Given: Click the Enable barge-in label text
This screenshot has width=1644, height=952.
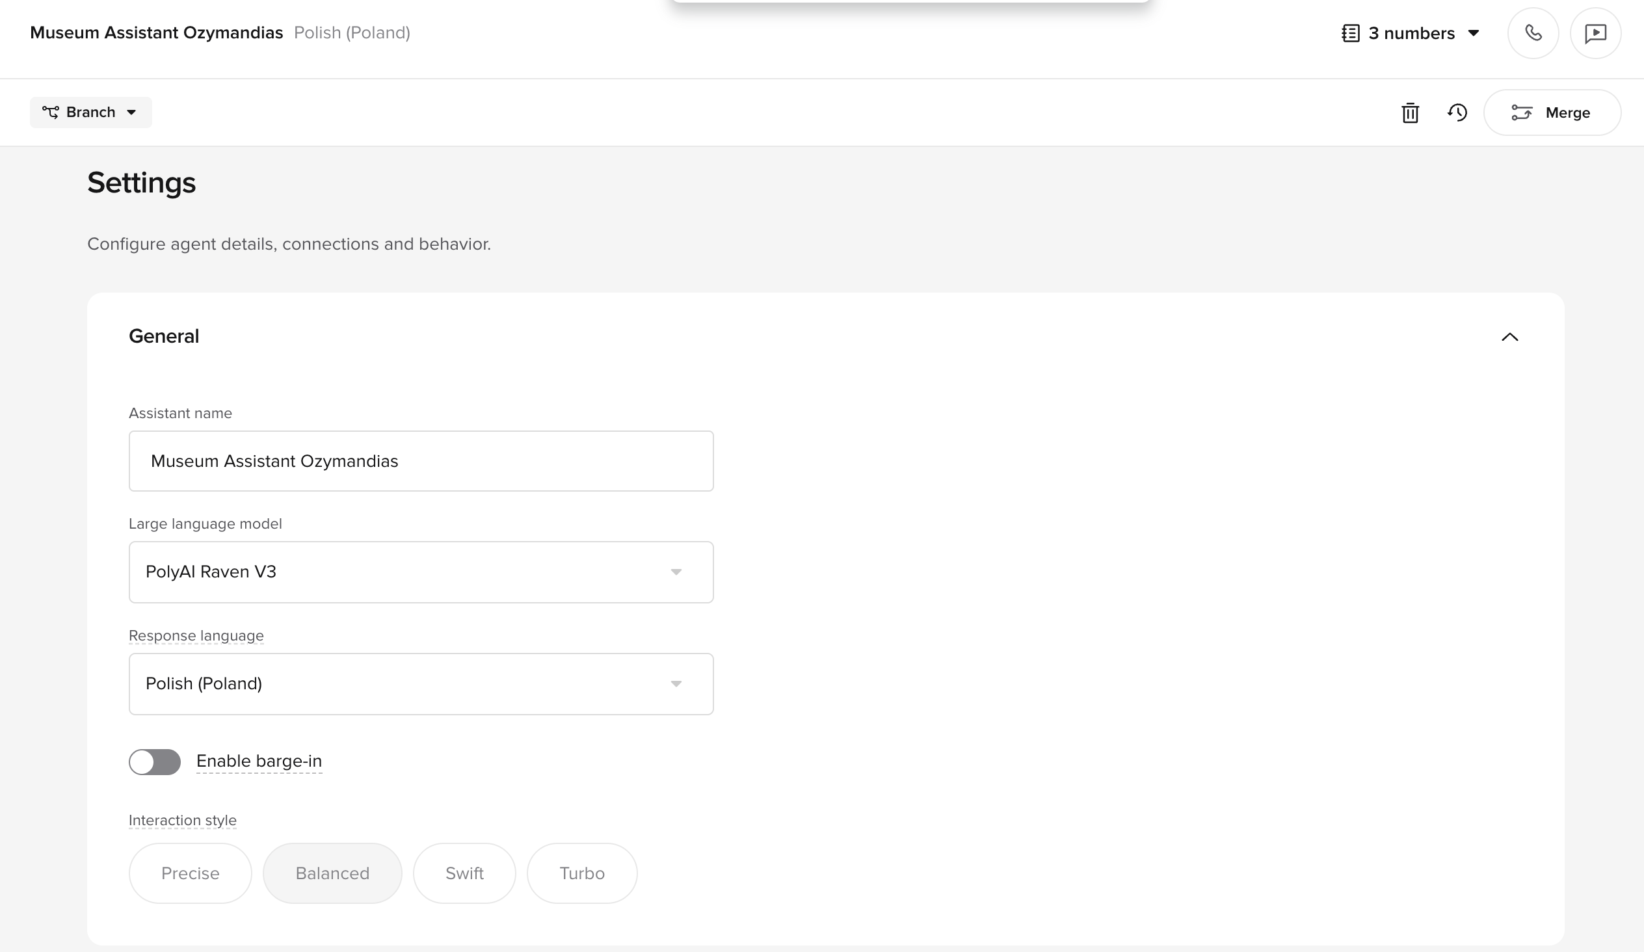Looking at the screenshot, I should (259, 761).
